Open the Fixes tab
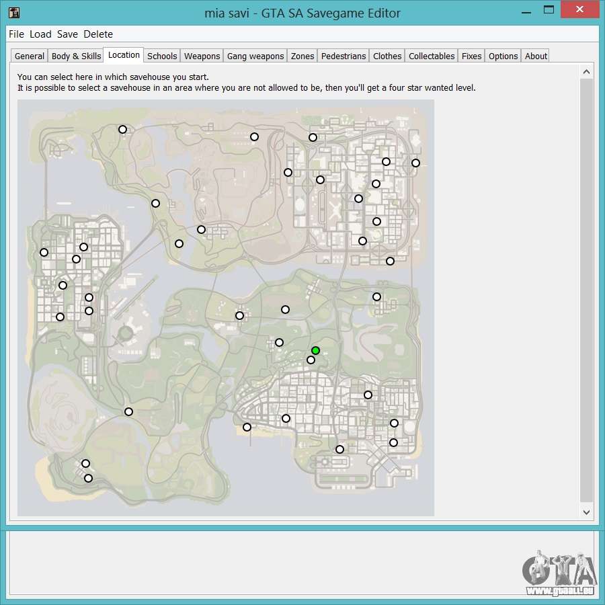This screenshot has height=605, width=605. [471, 56]
